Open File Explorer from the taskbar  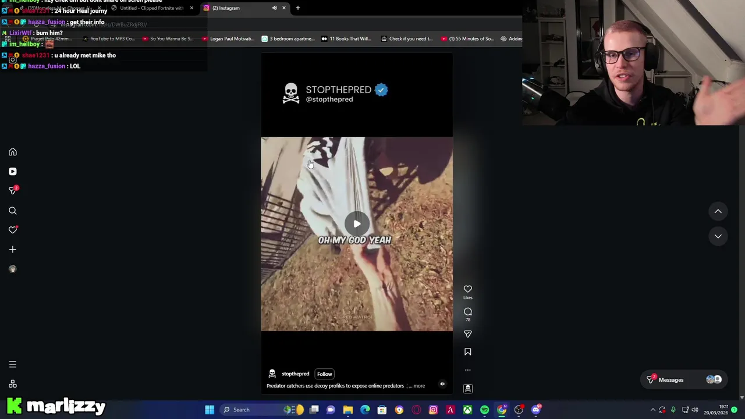point(348,410)
